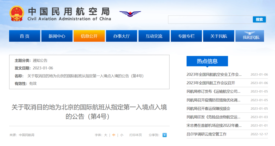Open 吕尔学调研云南空管工作 article link
Image resolution: width=275 pixels, height=146 pixels.
207,134
